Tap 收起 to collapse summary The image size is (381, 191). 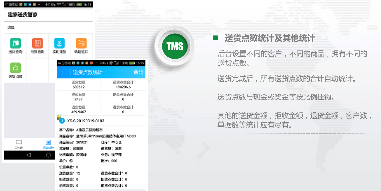138,72
